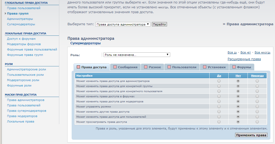The width and height of the screenshot is (275, 144).
Task: Select Да for 'Может просматривать права доступа'
Action: pyautogui.click(x=219, y=122)
